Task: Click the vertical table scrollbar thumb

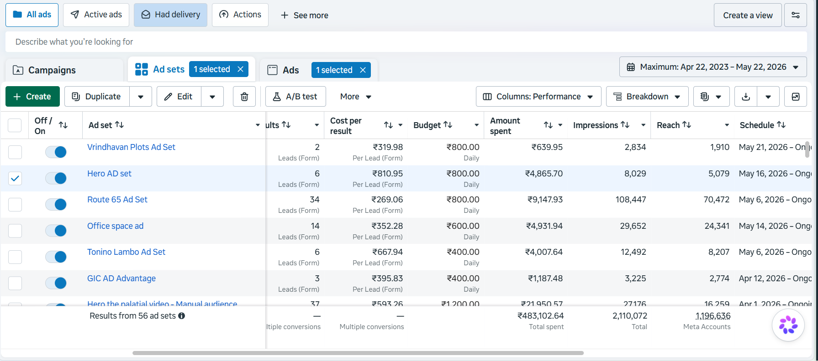Action: point(807,149)
